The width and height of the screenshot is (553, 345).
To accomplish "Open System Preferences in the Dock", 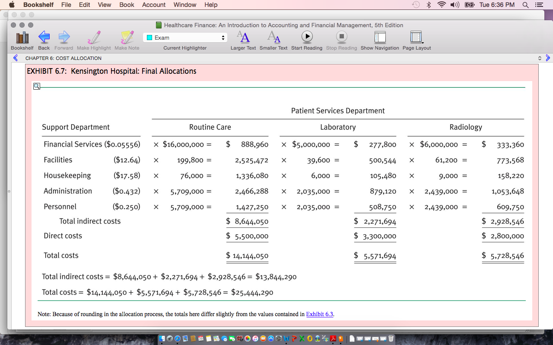I will (x=279, y=339).
